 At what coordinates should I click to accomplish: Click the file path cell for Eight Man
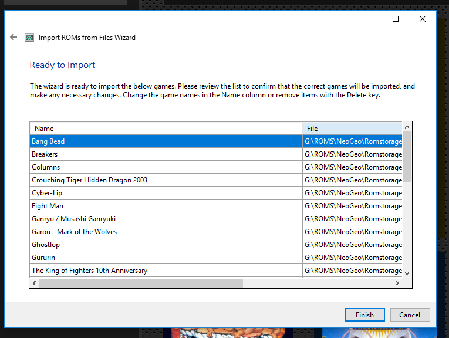(352, 206)
